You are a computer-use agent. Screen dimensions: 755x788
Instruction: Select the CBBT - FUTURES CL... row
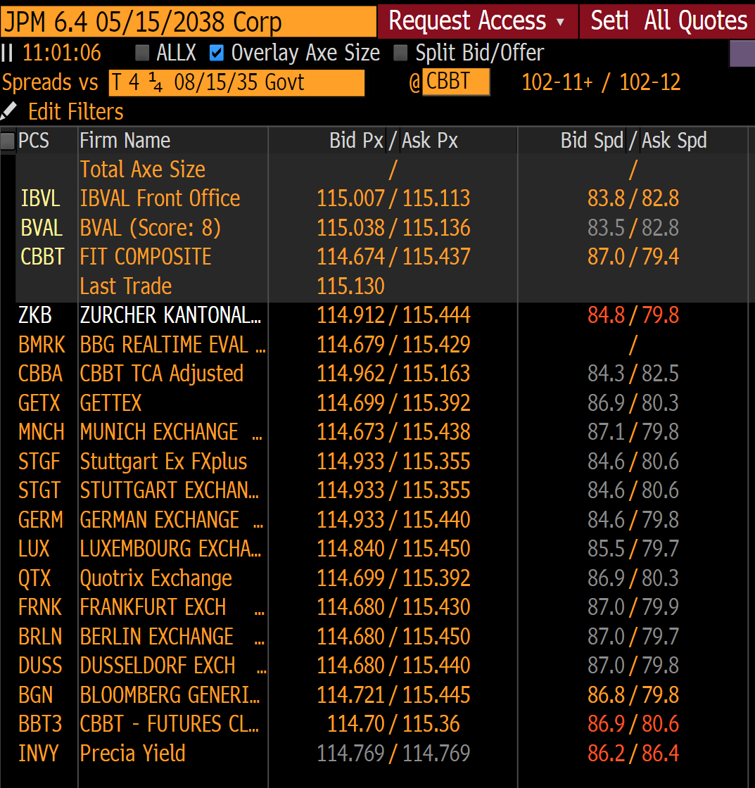click(382, 724)
